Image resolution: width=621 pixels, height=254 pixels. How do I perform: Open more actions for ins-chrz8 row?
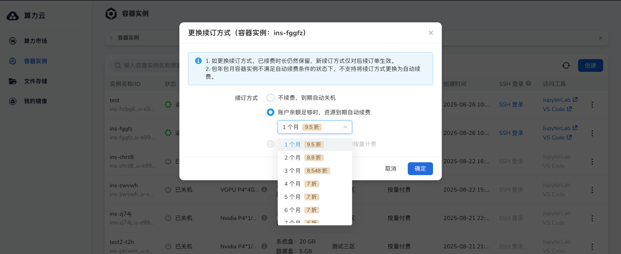[592, 162]
